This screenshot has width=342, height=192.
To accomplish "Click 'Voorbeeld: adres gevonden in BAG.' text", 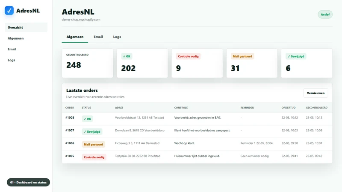I will 198,118.
